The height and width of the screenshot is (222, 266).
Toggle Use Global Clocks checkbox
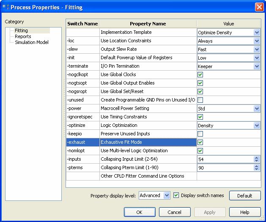point(200,75)
